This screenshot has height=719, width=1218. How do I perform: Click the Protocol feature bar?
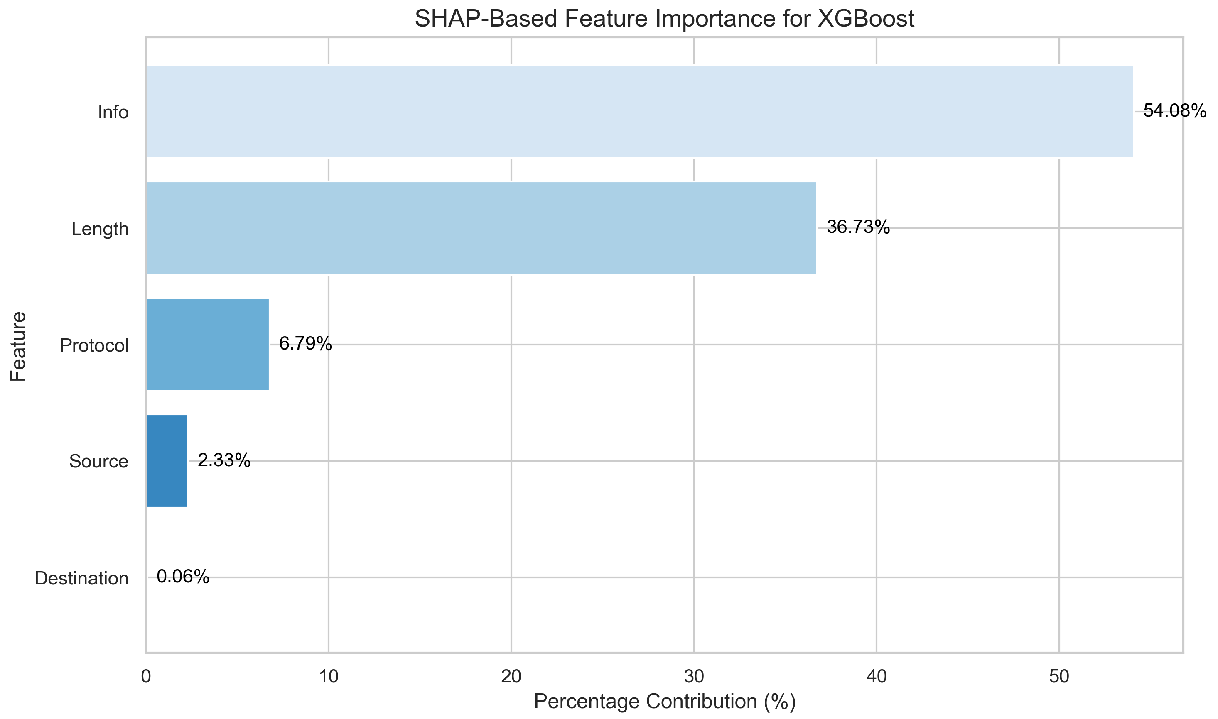[207, 345]
